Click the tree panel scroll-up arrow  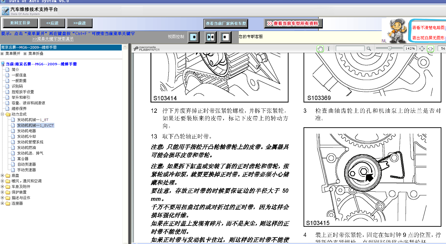125,47
